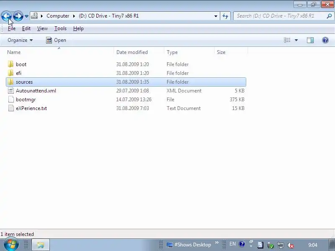Viewport: 335px width, 251px height.
Task: Click the network tray icon
Action: point(280,245)
